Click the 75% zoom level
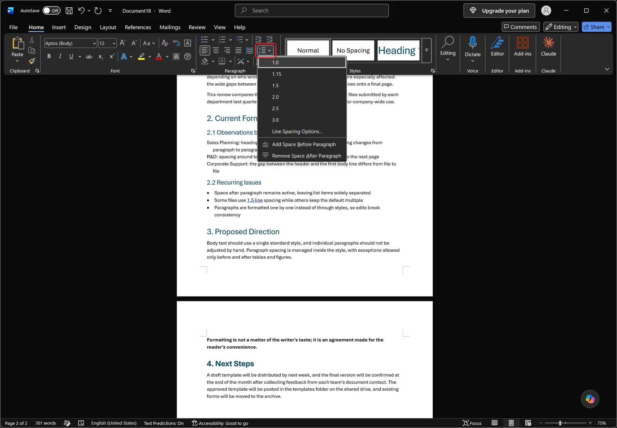 tap(602, 423)
